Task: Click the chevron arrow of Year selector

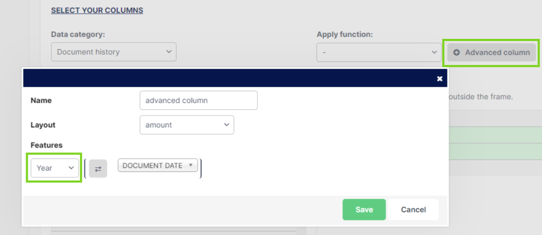Action: 71,168
